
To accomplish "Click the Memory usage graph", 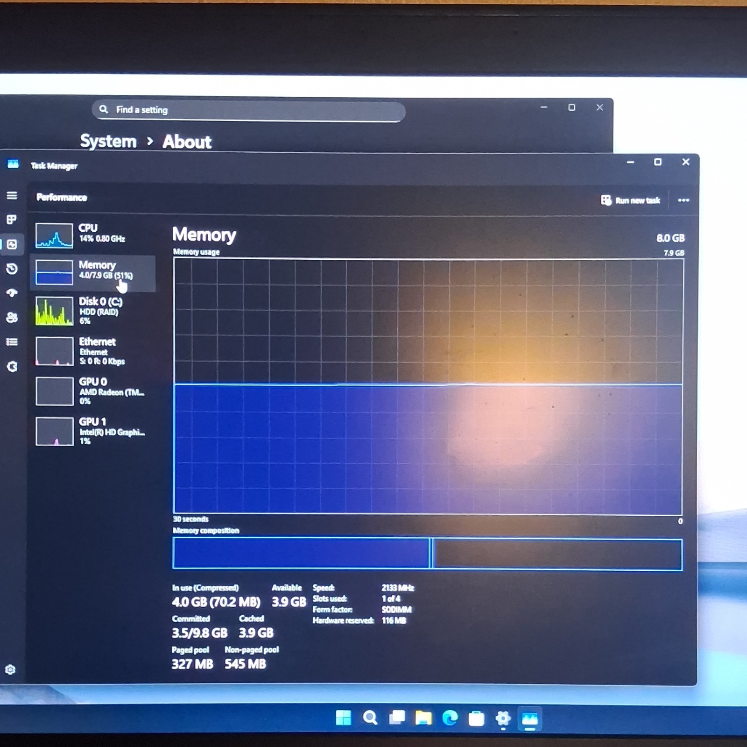I will click(x=428, y=386).
